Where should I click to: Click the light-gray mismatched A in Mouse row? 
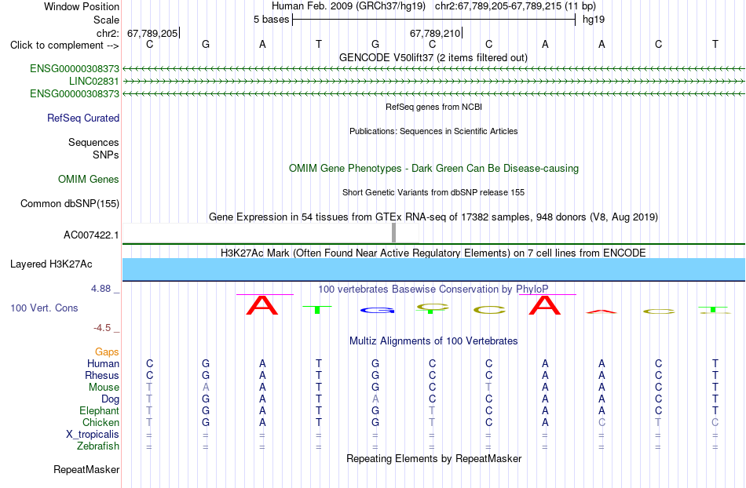tap(206, 388)
